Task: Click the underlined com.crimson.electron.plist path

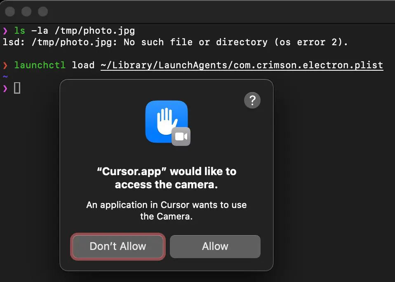Action: [242, 65]
